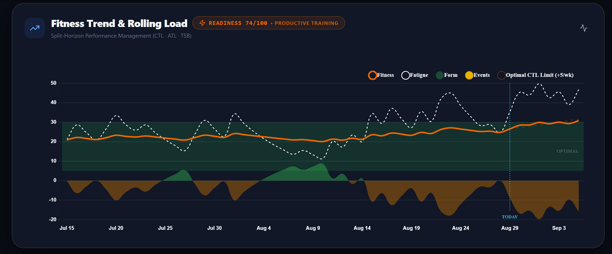This screenshot has width=612, height=254.
Task: Click the Jul 20 x-axis label
Action: (x=116, y=228)
